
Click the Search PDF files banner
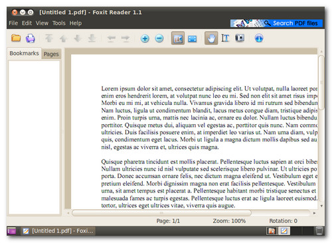tap(276, 23)
